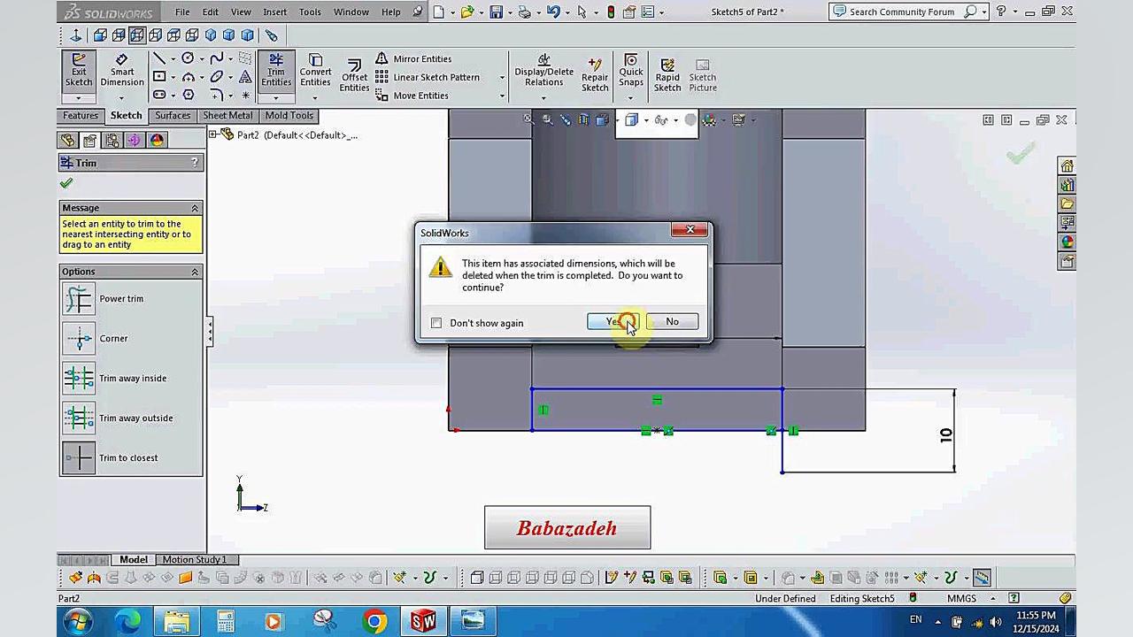Select the Smart Dimension tool

click(x=122, y=70)
